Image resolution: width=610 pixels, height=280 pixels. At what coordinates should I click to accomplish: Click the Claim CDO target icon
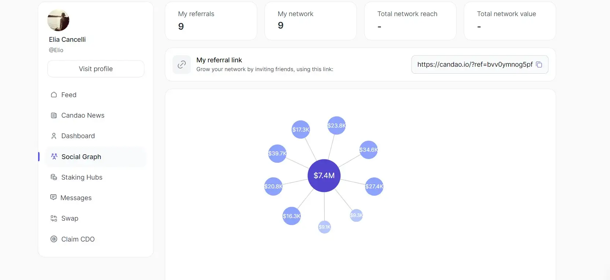coord(54,239)
